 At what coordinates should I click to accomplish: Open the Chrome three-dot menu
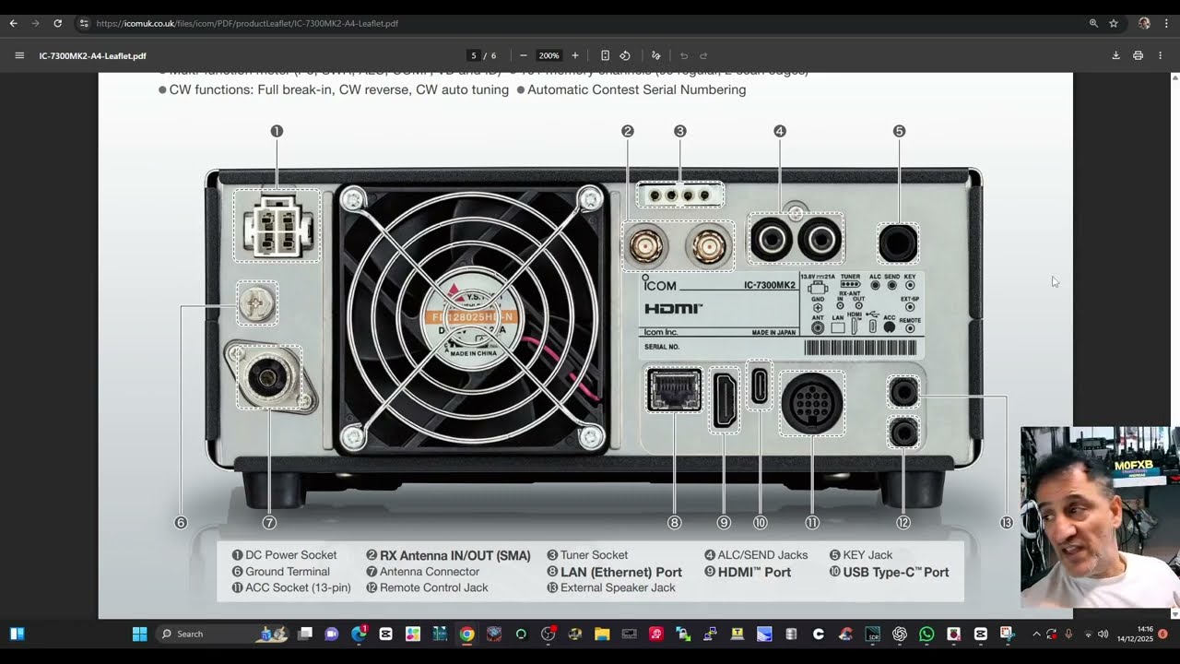1166,23
